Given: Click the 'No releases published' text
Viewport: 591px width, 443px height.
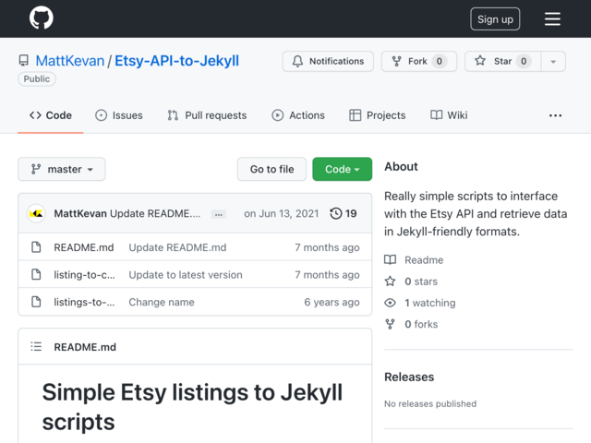Looking at the screenshot, I should [430, 404].
